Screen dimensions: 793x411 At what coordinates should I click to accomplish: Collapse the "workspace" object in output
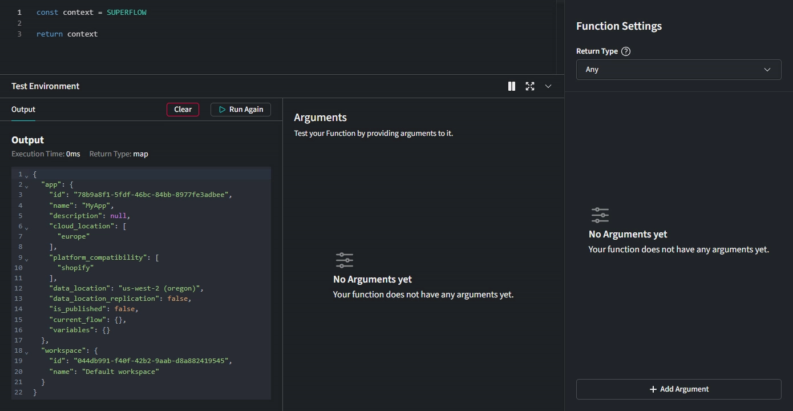coord(26,352)
